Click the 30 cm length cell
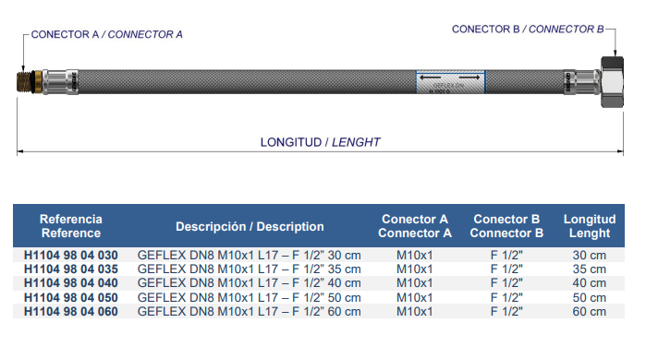 coord(589,256)
